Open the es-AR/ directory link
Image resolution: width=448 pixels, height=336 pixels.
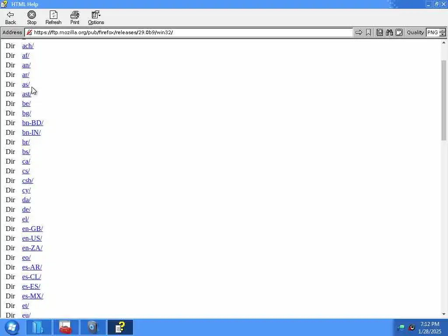pyautogui.click(x=32, y=267)
